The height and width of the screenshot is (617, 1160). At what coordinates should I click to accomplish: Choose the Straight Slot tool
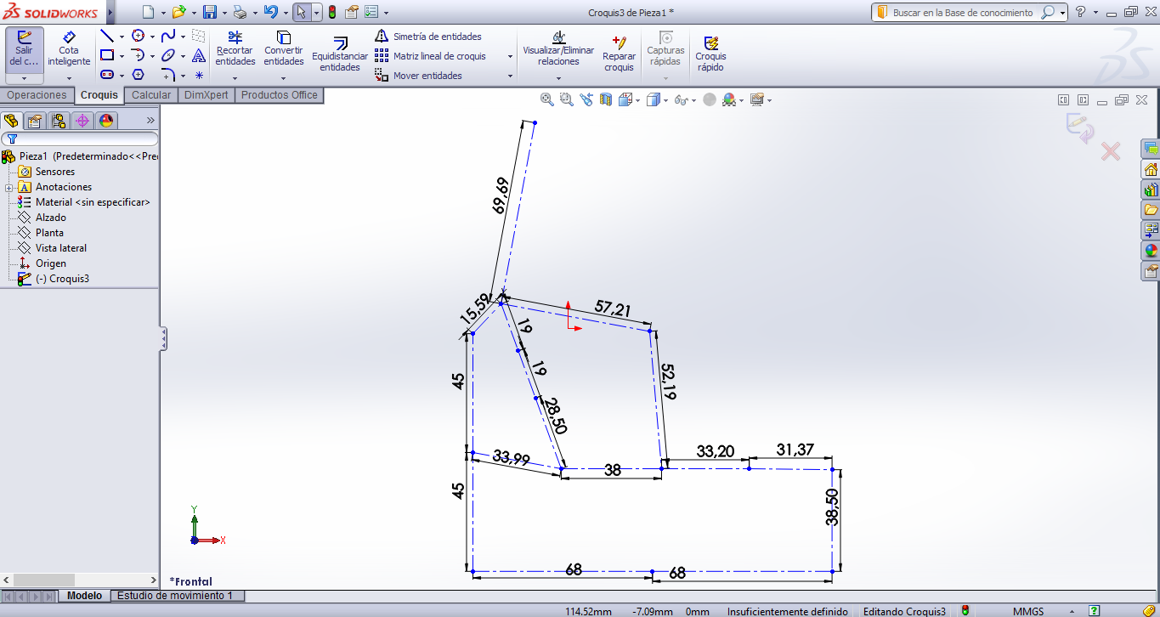pyautogui.click(x=107, y=75)
